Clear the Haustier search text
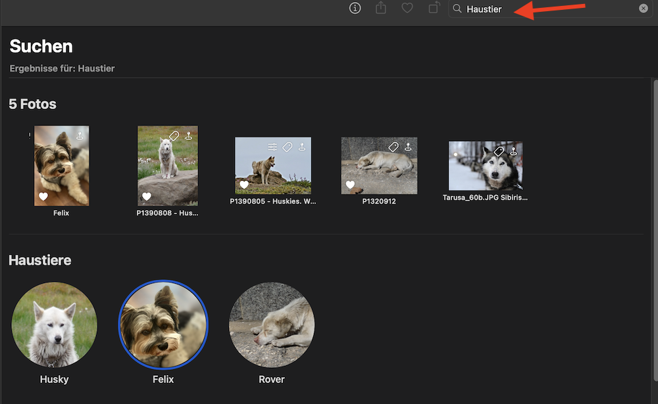This screenshot has height=404, width=658. pyautogui.click(x=643, y=9)
